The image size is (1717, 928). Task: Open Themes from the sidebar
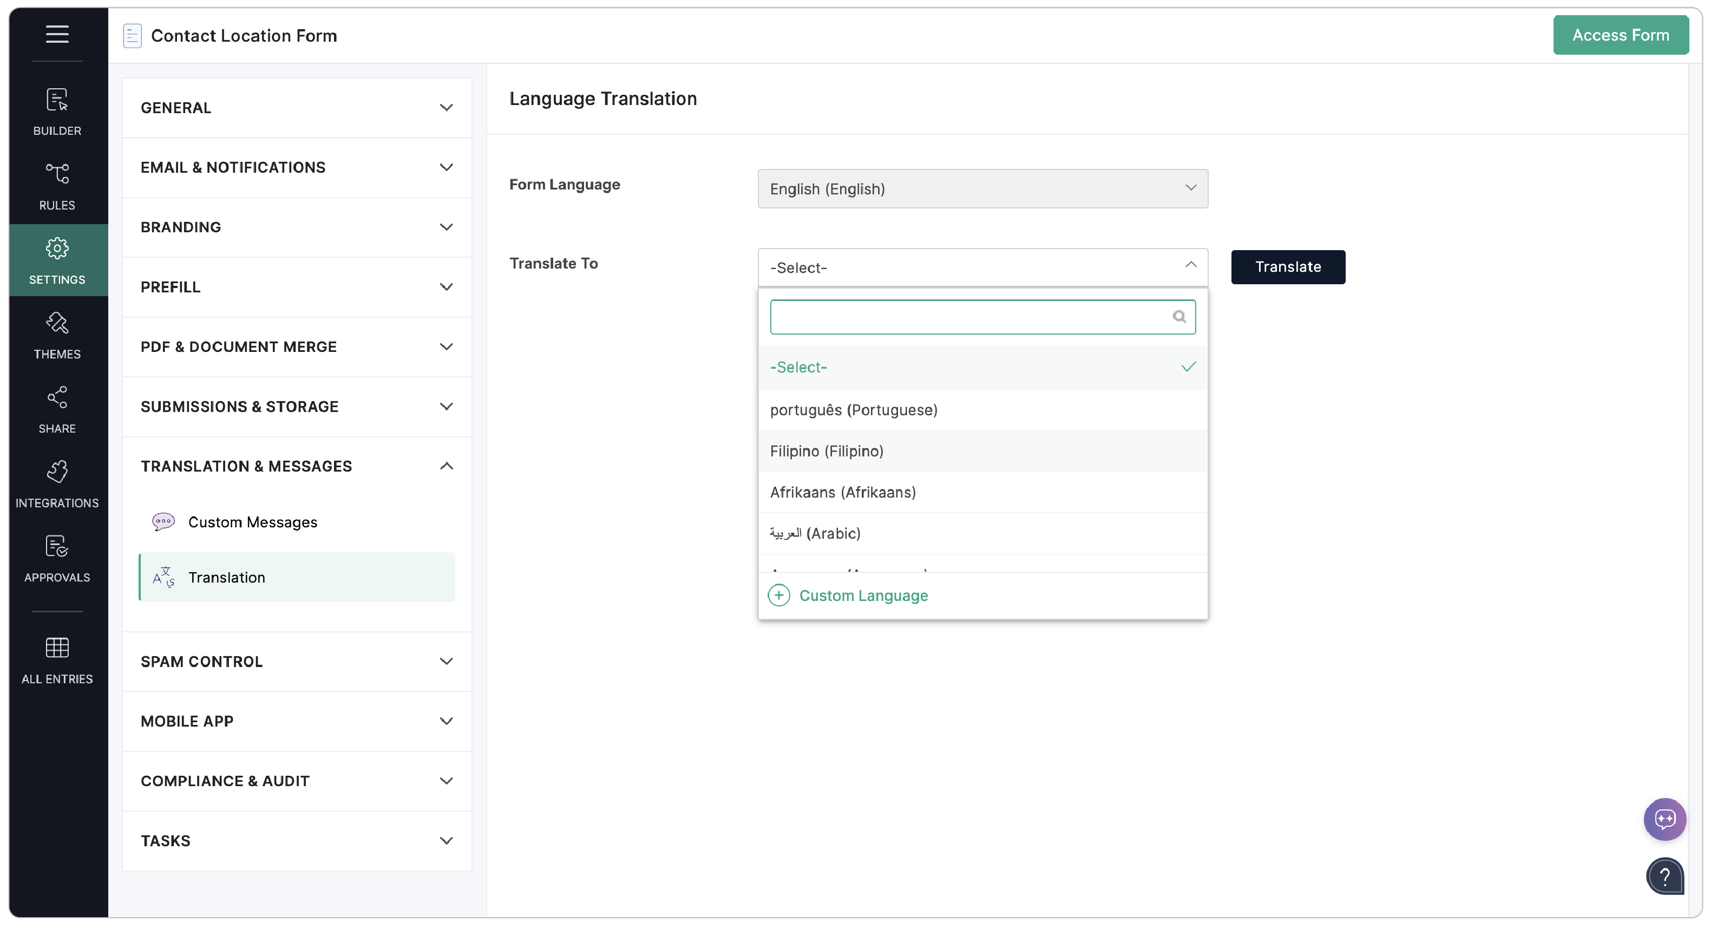[57, 335]
